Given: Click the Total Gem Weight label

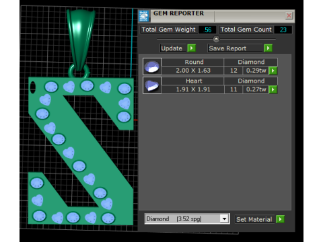Looking at the screenshot, I should pos(169,30).
